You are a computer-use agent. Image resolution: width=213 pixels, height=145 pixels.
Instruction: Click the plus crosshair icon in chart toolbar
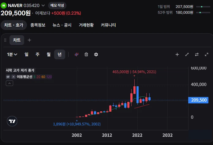[x=177, y=54]
